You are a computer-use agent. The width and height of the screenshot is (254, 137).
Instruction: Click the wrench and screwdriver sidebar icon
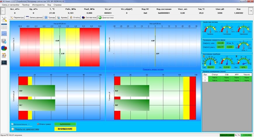(x=4, y=19)
